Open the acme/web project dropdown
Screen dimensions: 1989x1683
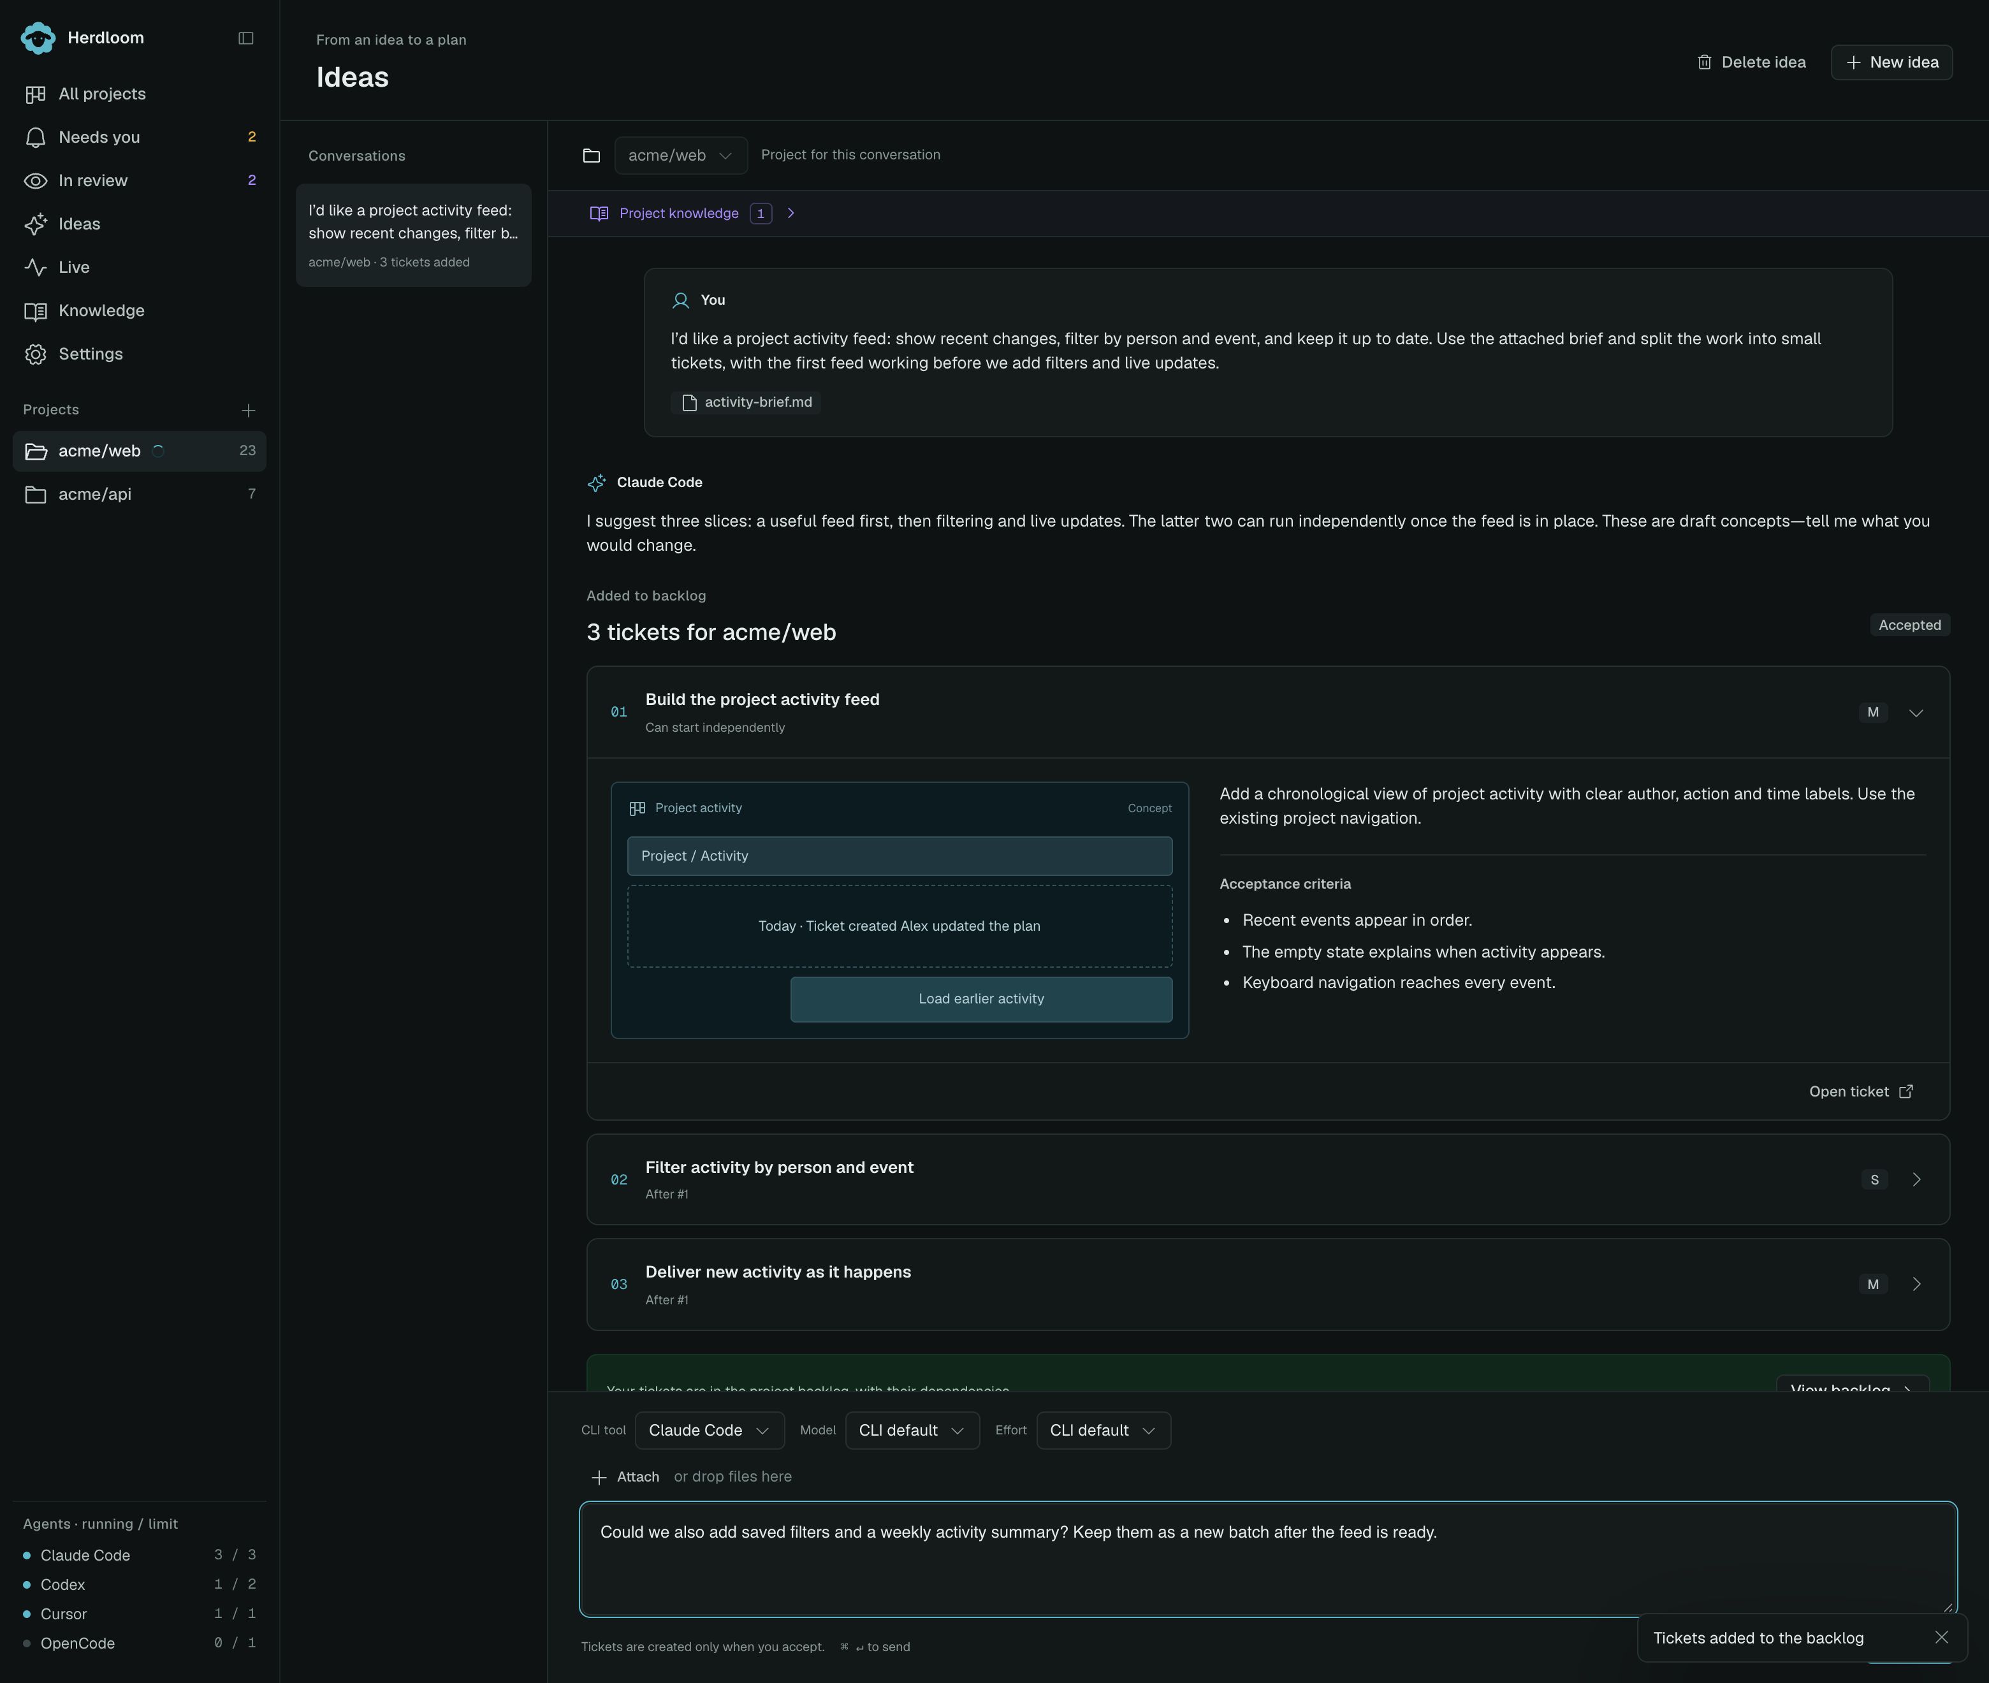point(680,156)
